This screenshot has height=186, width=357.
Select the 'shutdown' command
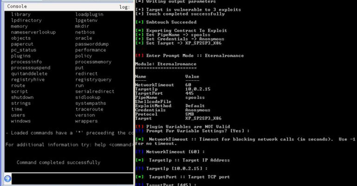point(23,97)
